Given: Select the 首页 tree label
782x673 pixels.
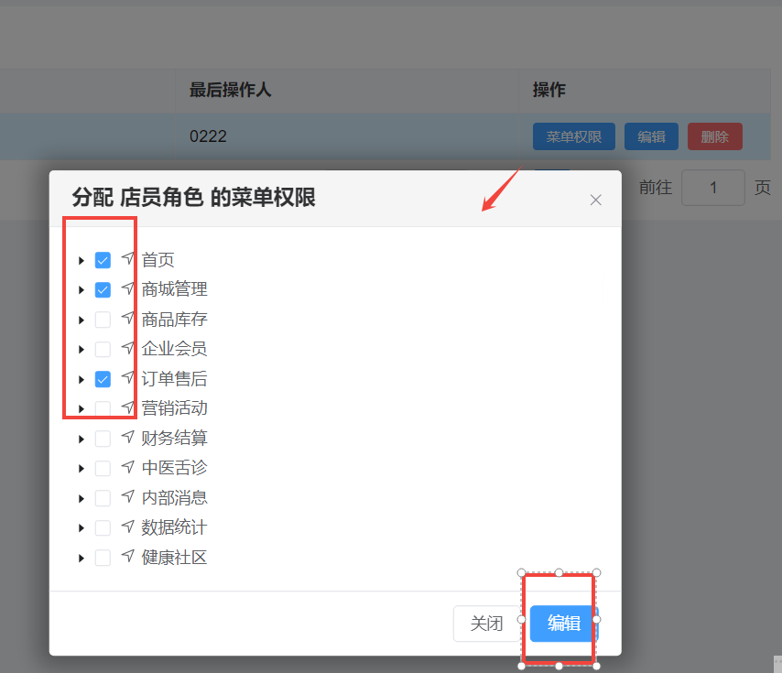Looking at the screenshot, I should [157, 260].
